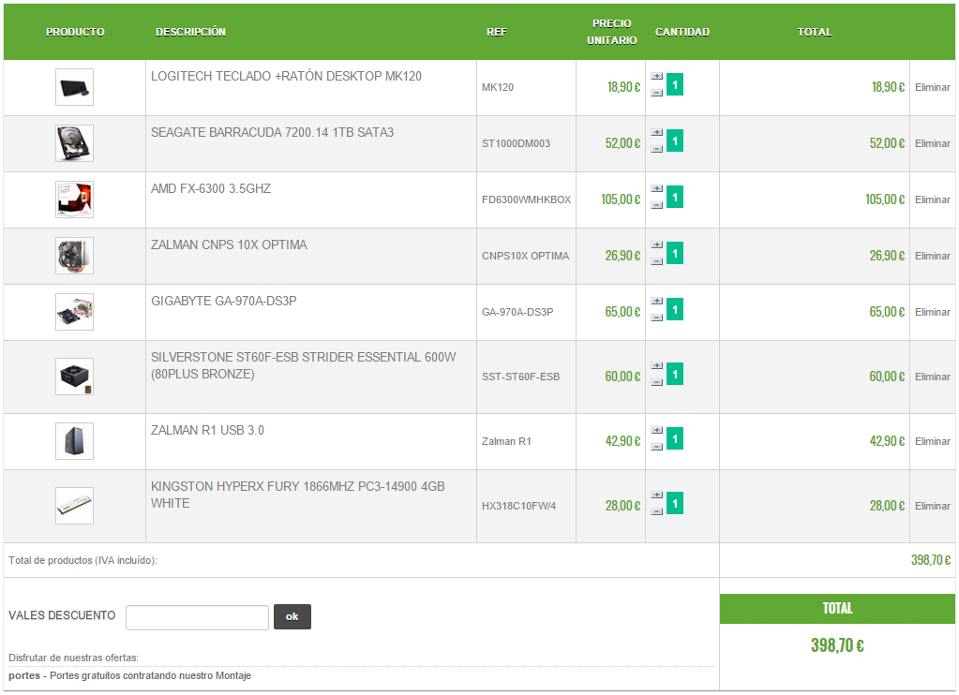Remove the AMD FX-6300 with Eliminar
Screen dimensions: 959x695
coord(933,200)
